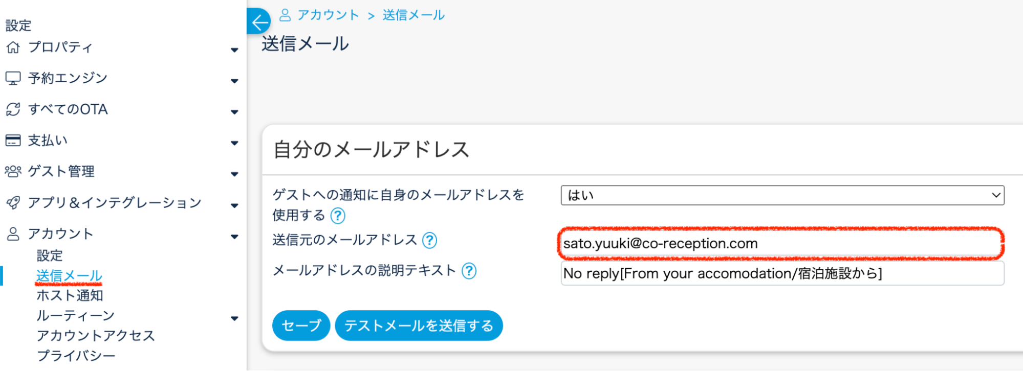
Task: Click the help icon after 使用する
Action: (338, 216)
